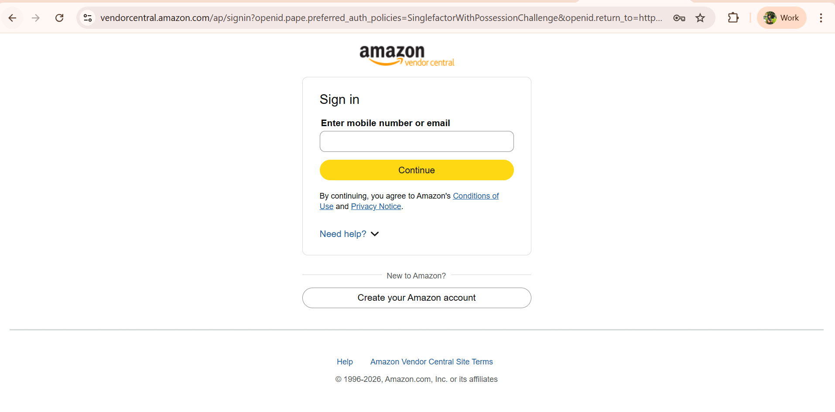View site information in the address bar
This screenshot has height=412, width=835.
click(88, 18)
